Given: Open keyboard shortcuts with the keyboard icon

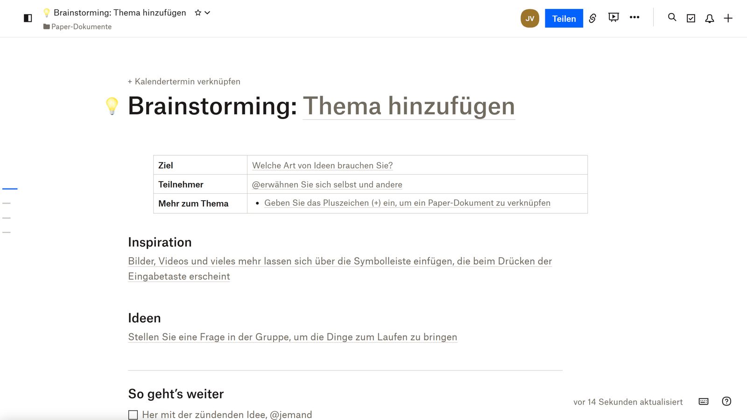Looking at the screenshot, I should click(x=703, y=401).
